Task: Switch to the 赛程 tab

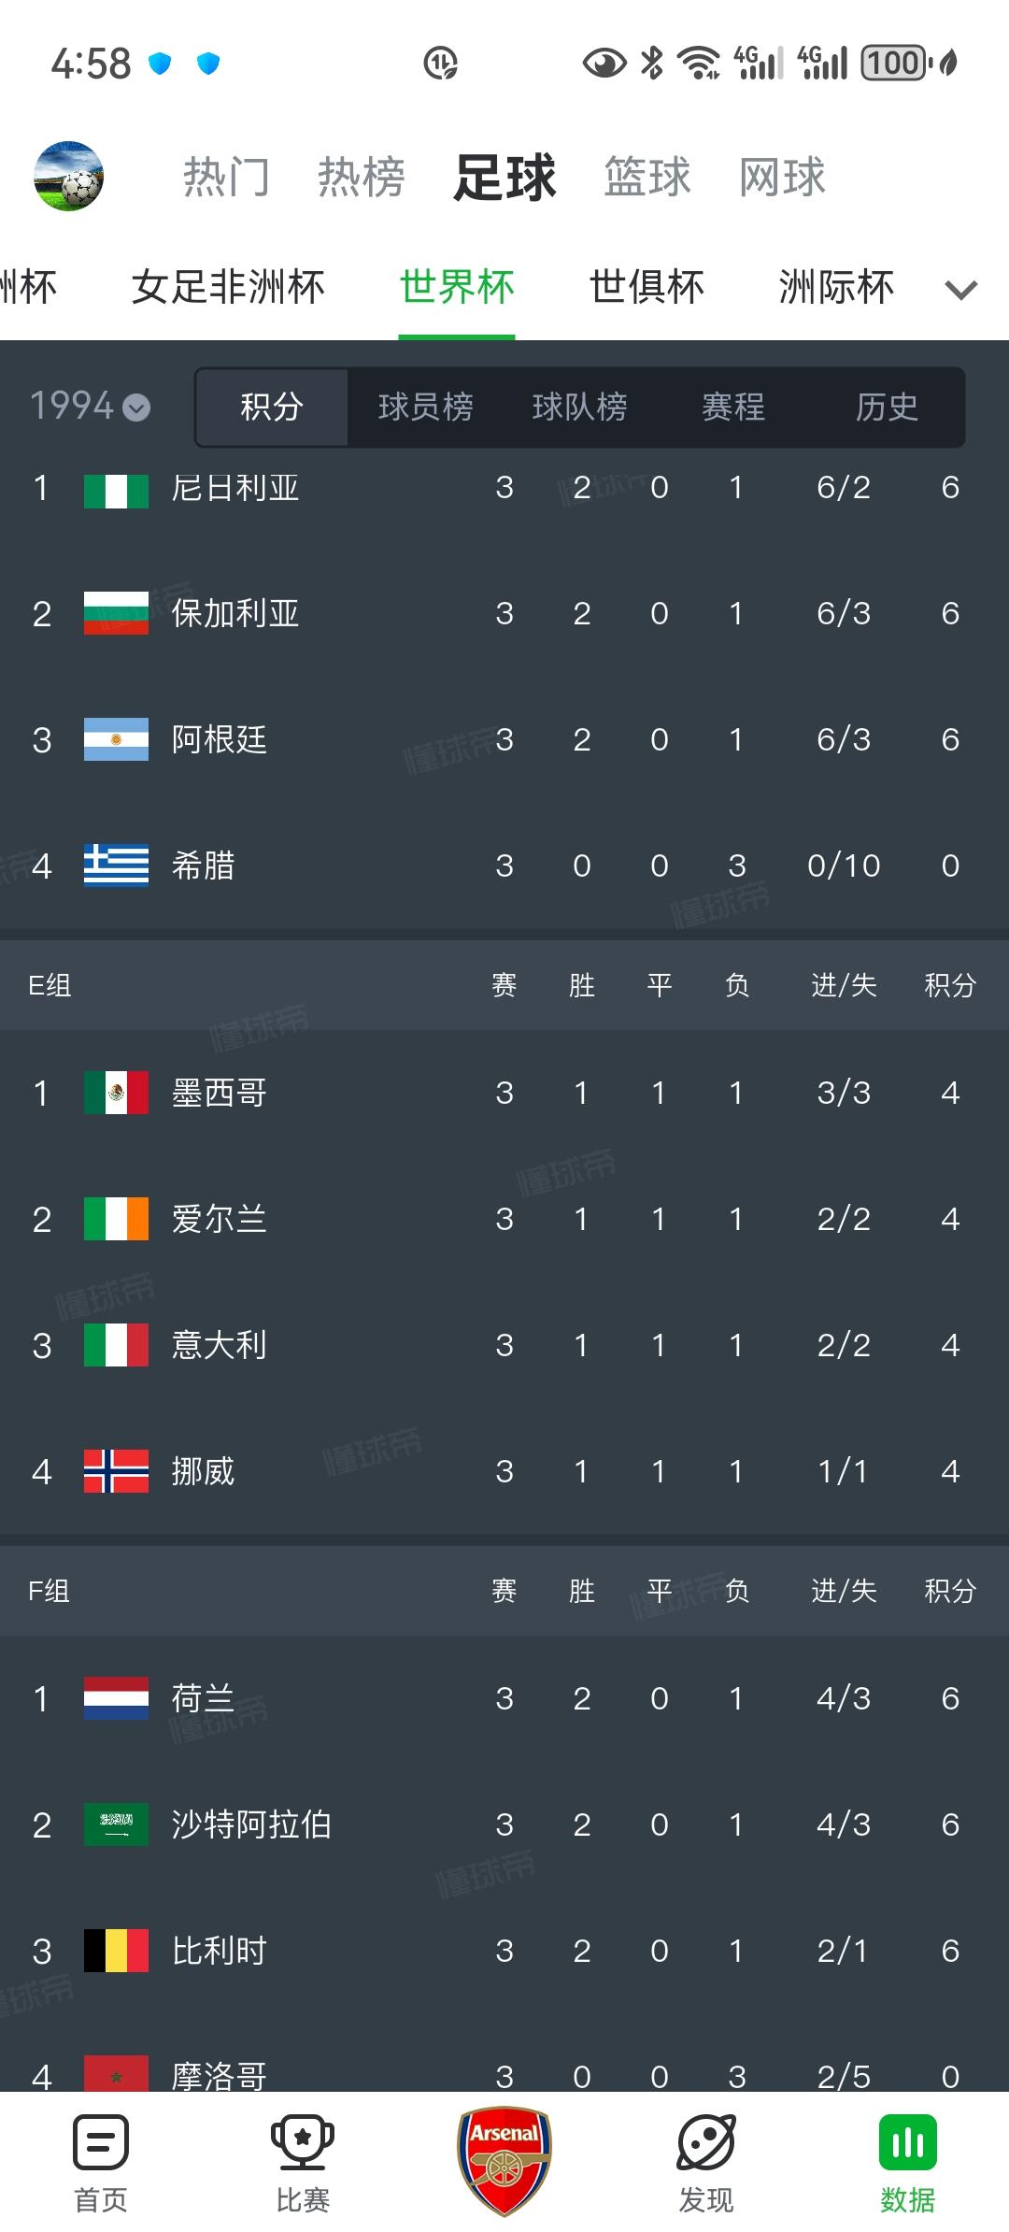Action: (x=733, y=407)
